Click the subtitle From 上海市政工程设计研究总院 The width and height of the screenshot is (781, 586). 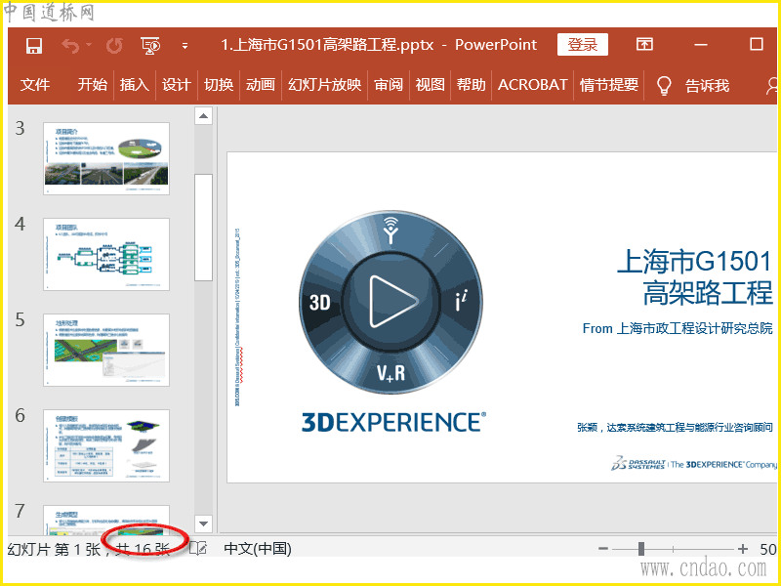point(678,328)
